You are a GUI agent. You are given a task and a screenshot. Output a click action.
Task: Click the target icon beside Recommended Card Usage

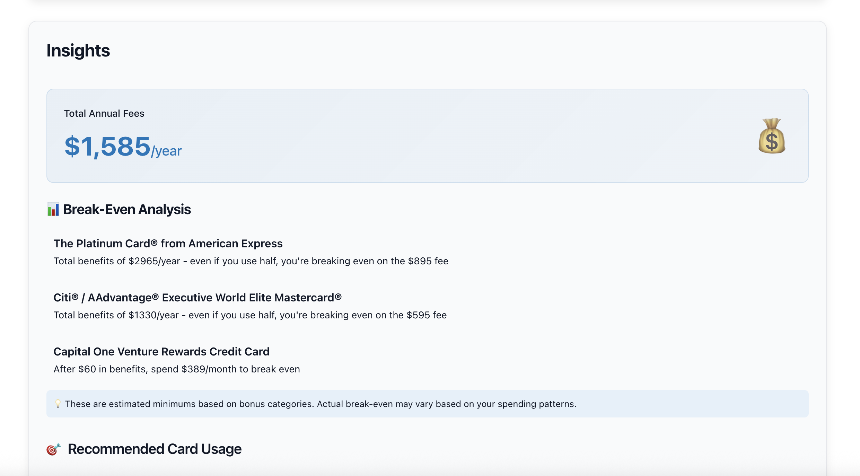click(53, 449)
